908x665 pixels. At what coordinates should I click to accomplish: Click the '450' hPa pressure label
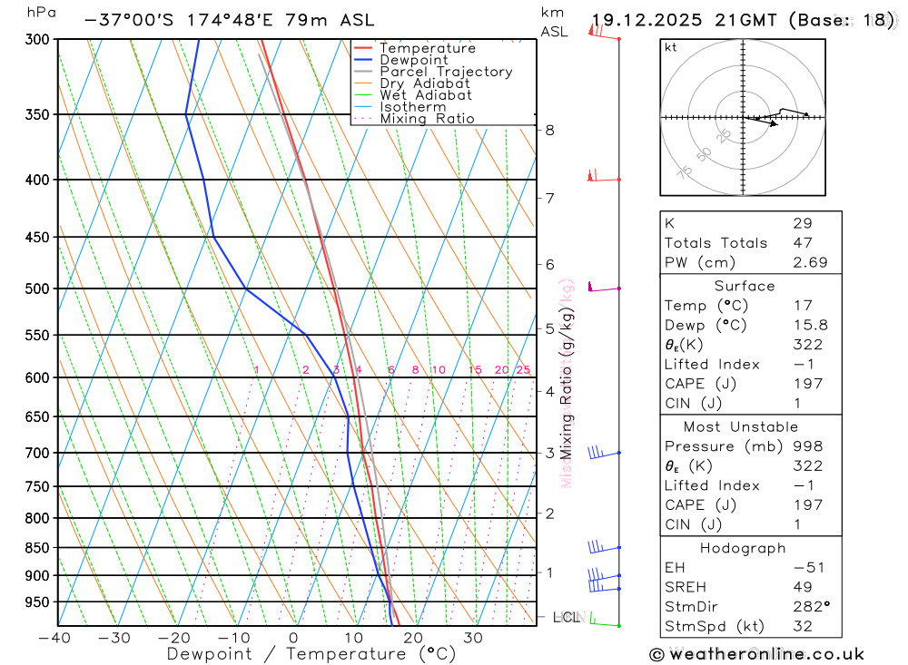click(x=37, y=238)
